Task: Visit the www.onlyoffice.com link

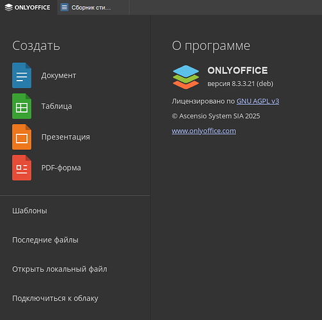Action: (204, 131)
